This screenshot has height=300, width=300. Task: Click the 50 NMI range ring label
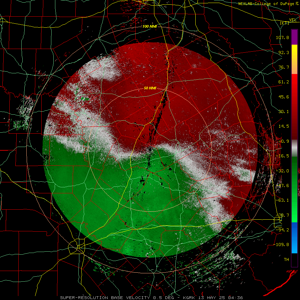pyautogui.click(x=150, y=88)
